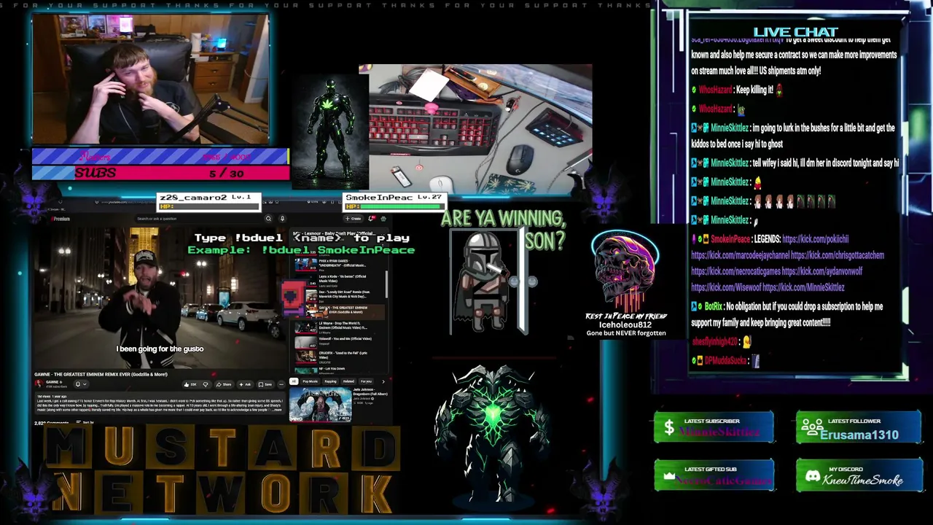Open the kick.com/pokiichii link in chat

pos(815,239)
